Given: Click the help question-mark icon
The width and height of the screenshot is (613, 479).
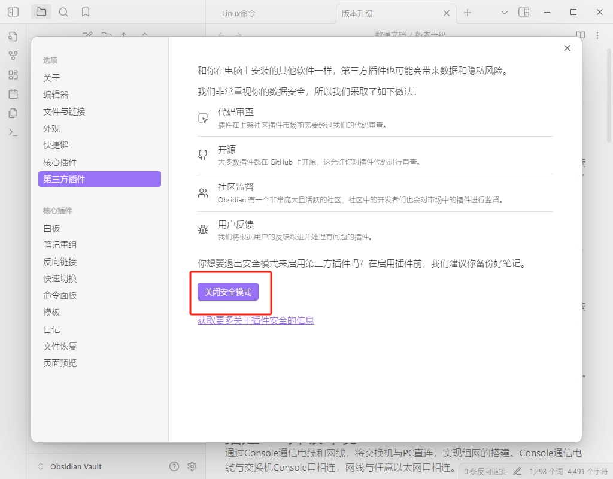Looking at the screenshot, I should click(x=174, y=466).
